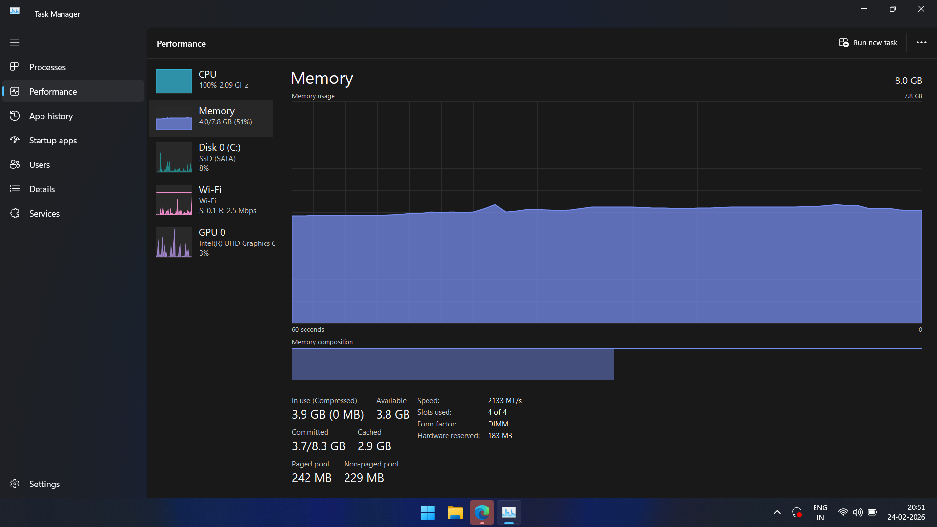This screenshot has height=527, width=937.
Task: Select the CPU performance graph thumbnail
Action: tap(174, 81)
